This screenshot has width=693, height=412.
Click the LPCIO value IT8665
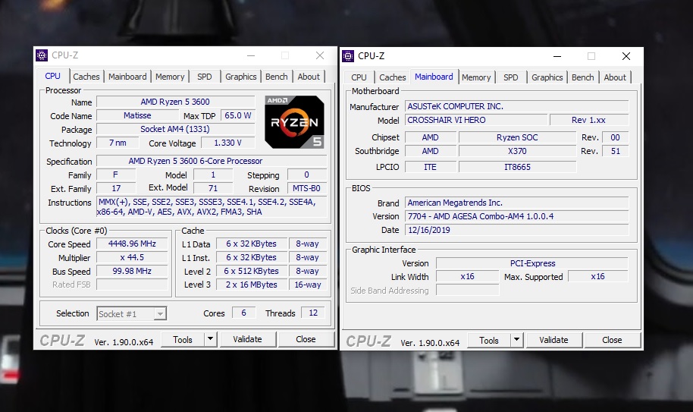517,167
